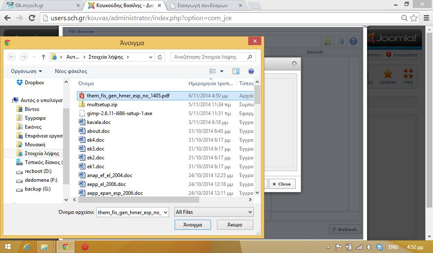Click the address bar URL

[141, 18]
